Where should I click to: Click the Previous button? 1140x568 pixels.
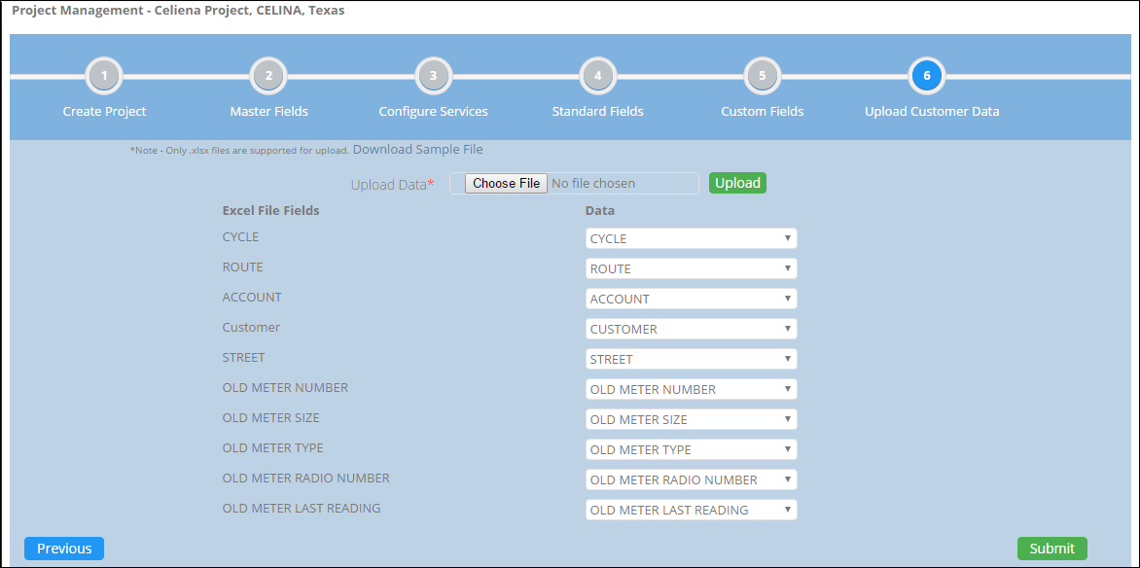pyautogui.click(x=64, y=549)
